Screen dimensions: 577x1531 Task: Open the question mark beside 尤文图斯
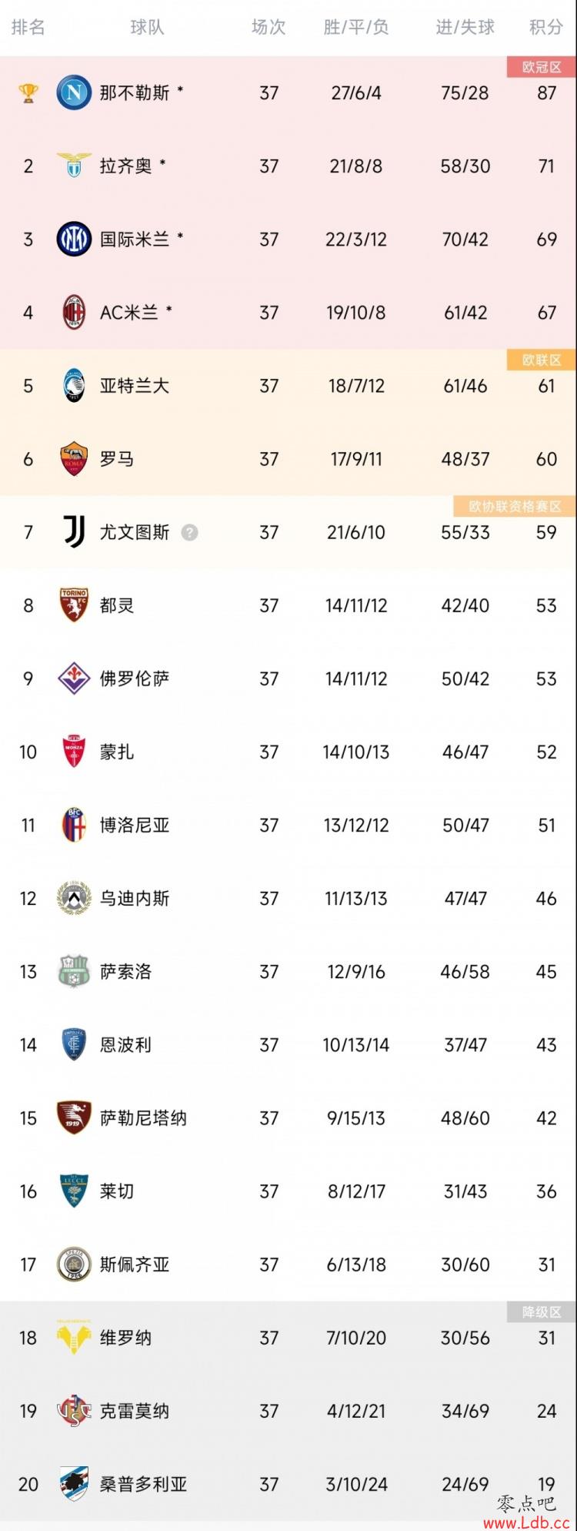[189, 532]
